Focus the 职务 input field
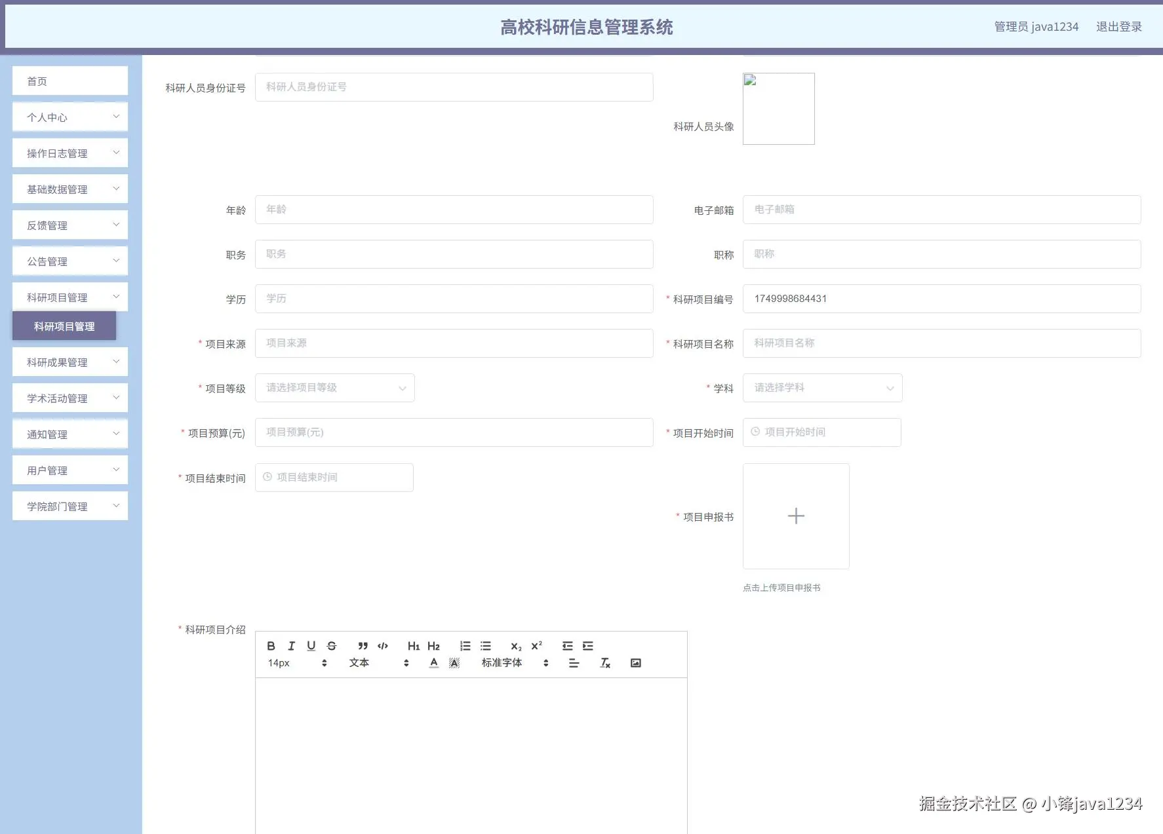This screenshot has width=1163, height=834. point(454,254)
